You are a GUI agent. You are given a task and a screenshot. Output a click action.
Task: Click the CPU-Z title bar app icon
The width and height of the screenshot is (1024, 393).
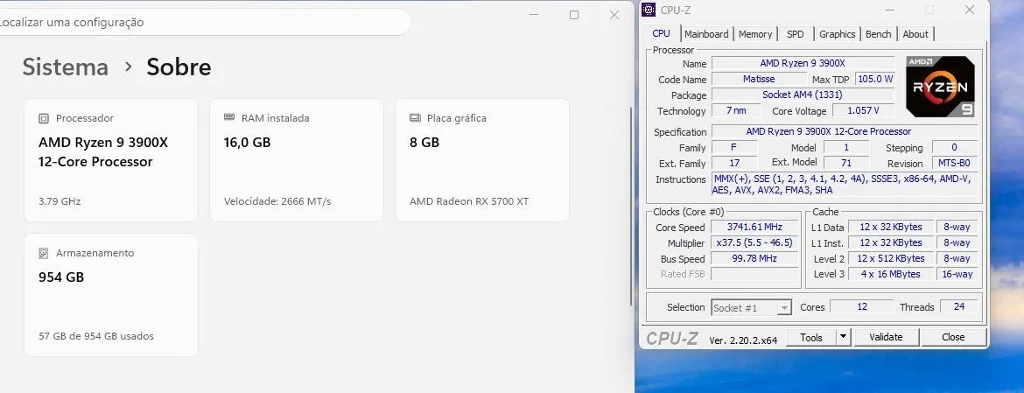(x=648, y=9)
